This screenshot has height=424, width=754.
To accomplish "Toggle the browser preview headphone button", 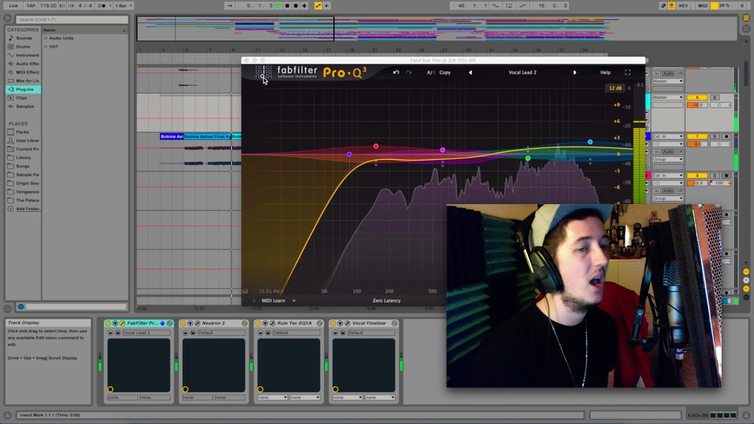I will [x=21, y=307].
